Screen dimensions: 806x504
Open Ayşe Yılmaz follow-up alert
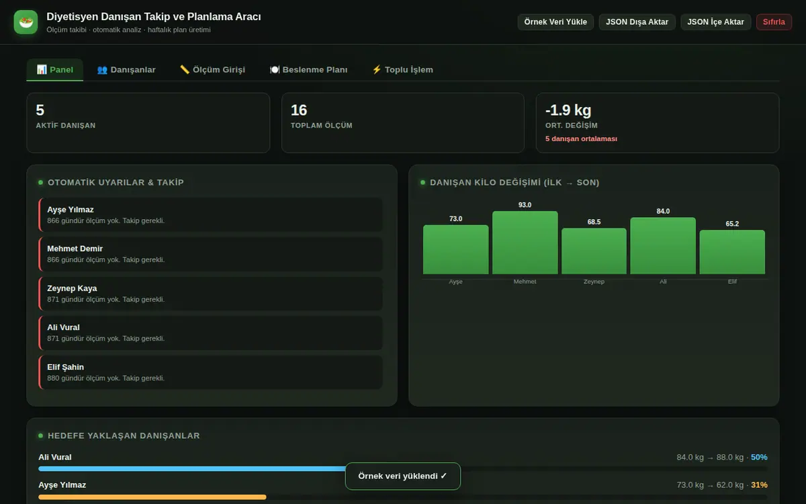point(210,214)
